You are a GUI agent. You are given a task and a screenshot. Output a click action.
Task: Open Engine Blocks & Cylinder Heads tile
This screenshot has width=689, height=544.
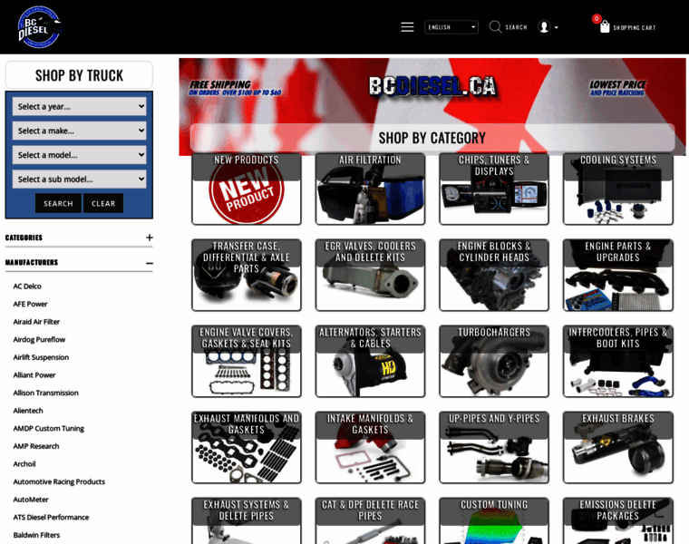pyautogui.click(x=494, y=275)
